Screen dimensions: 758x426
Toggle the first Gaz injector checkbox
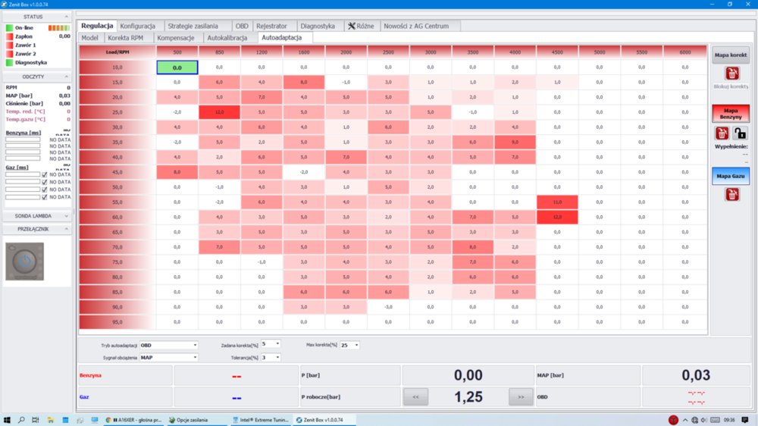(x=45, y=175)
